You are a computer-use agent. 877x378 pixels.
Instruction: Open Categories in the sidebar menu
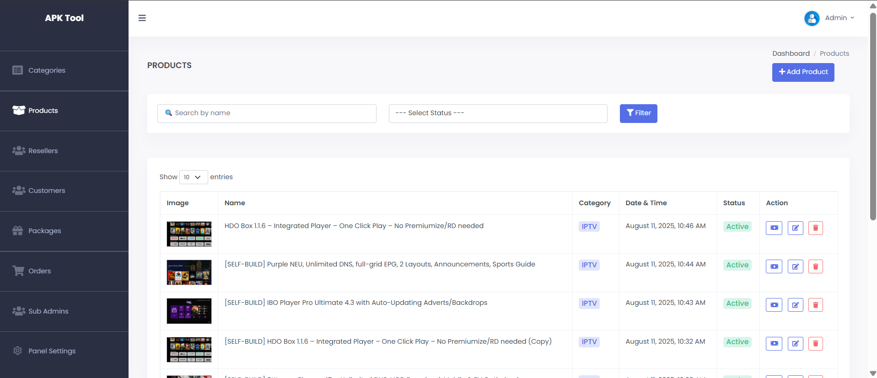pyautogui.click(x=64, y=70)
